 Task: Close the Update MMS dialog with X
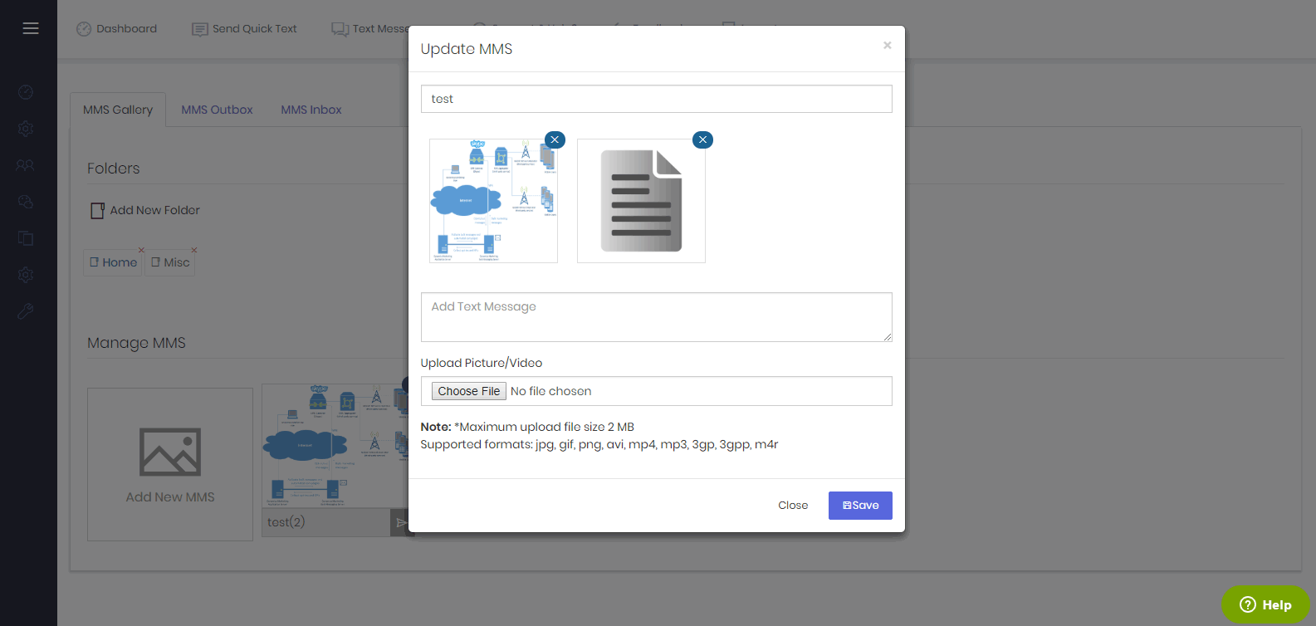887,46
